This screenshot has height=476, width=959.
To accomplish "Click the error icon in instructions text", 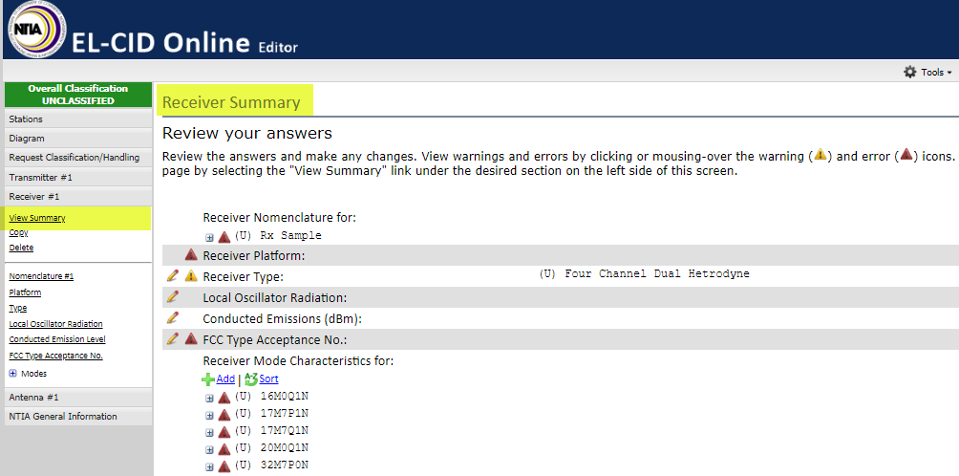I will coord(906,155).
